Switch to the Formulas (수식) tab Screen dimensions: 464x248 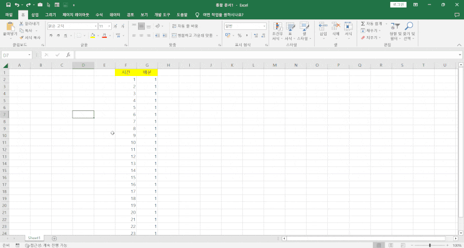pos(99,15)
